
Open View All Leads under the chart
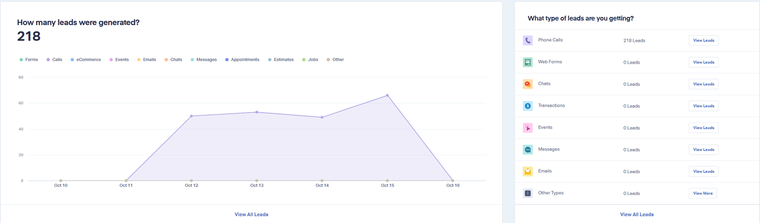[251, 214]
